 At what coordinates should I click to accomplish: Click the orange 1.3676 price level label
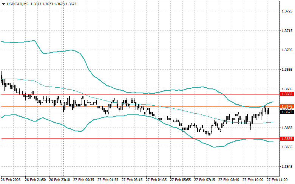pyautogui.click(x=287, y=106)
